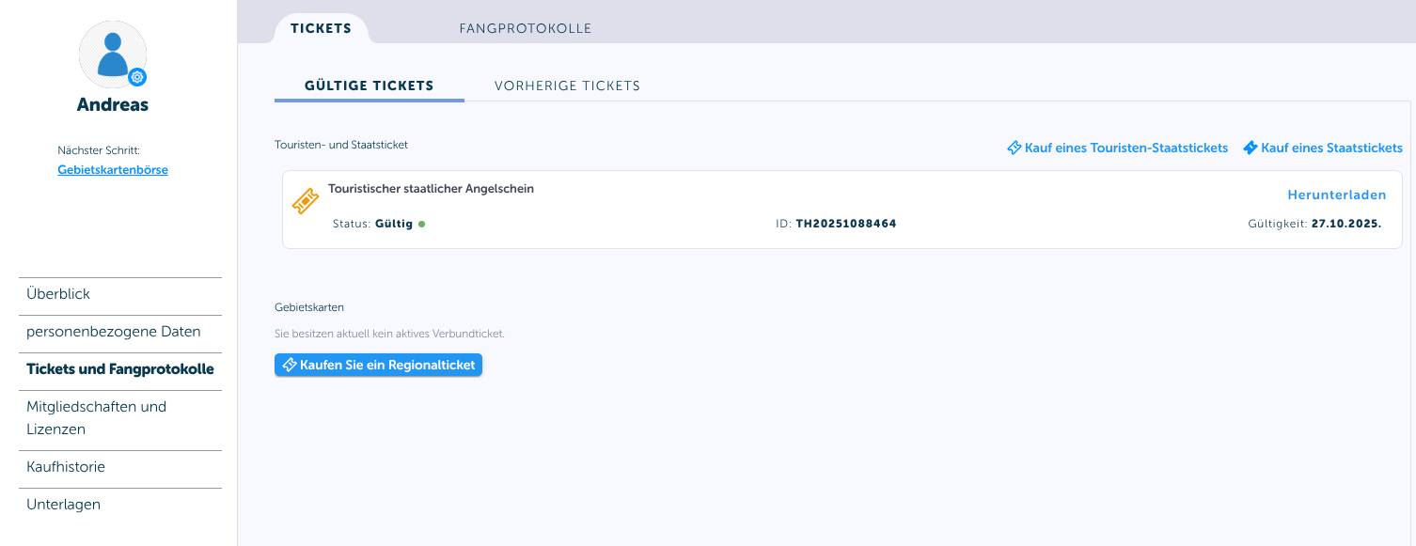The height and width of the screenshot is (546, 1416).
Task: Click ticket icon inside Regionalticket button
Action: 290,365
